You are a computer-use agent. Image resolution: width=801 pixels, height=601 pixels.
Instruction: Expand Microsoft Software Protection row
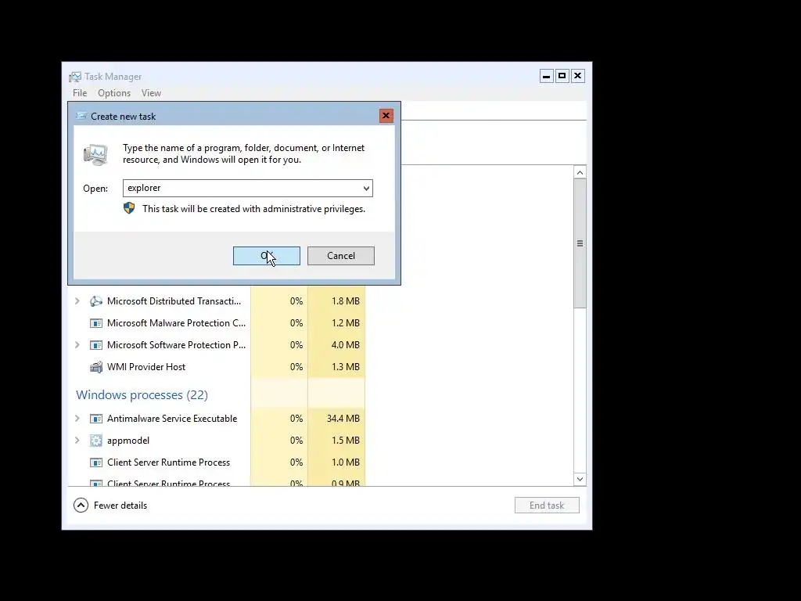tap(77, 345)
